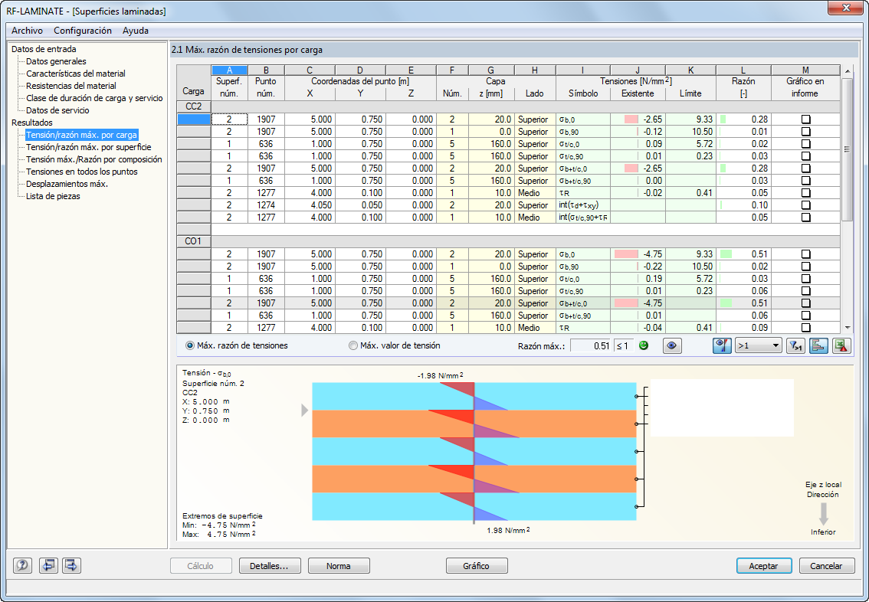869x602 pixels.
Task: Click the Resultados tree node
Action: [x=32, y=123]
